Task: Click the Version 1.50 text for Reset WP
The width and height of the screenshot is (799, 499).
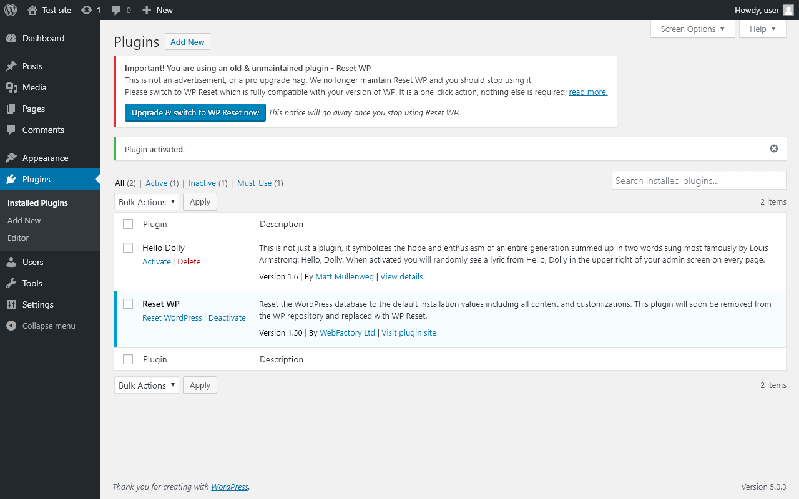Action: (x=281, y=332)
